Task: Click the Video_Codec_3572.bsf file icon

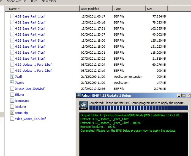Action: tap(12, 119)
